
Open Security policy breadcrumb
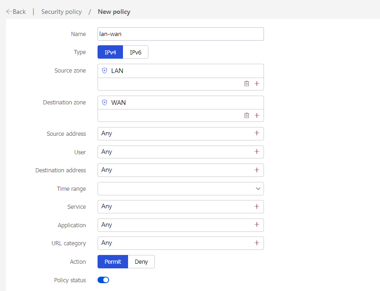click(x=61, y=12)
